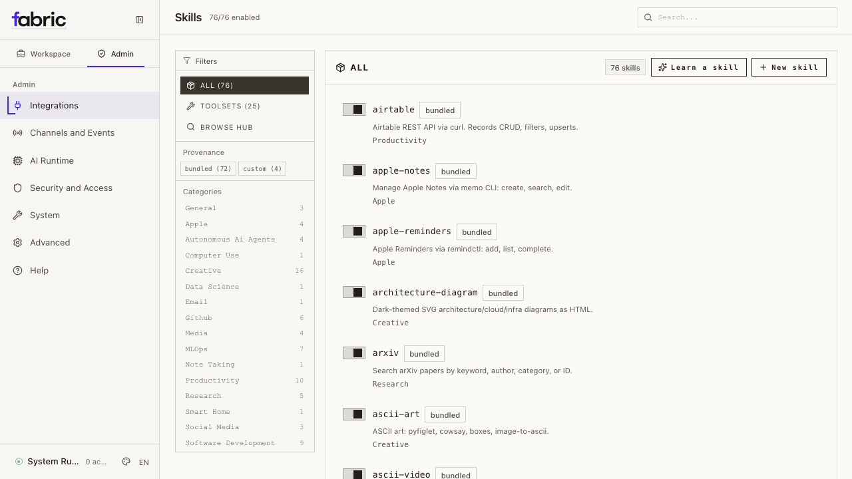Open the airtable skill name

pyautogui.click(x=393, y=110)
